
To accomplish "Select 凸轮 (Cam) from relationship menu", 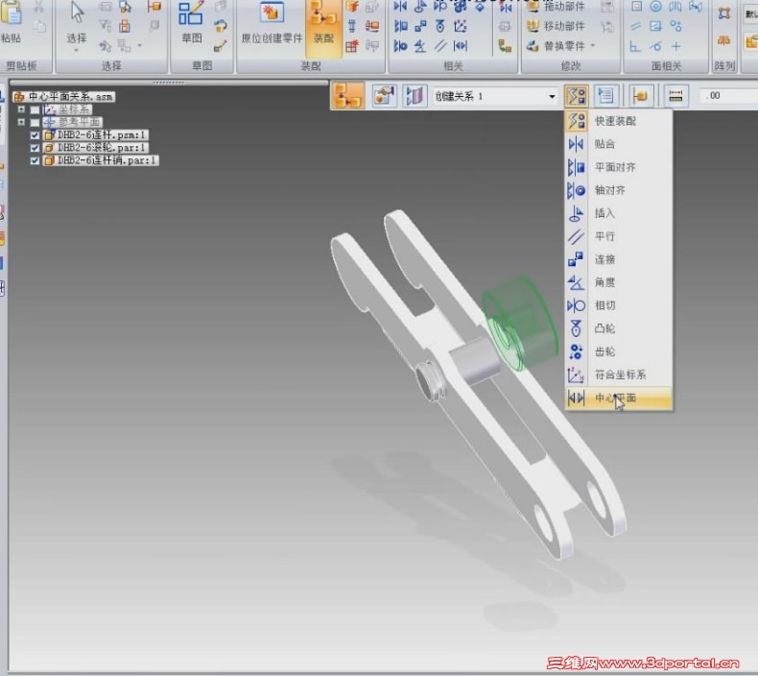I will pos(619,329).
